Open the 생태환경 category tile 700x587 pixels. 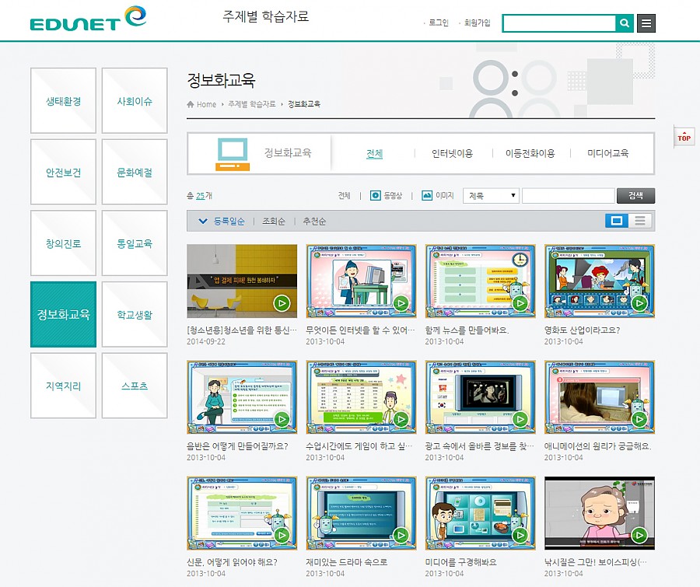pos(63,101)
